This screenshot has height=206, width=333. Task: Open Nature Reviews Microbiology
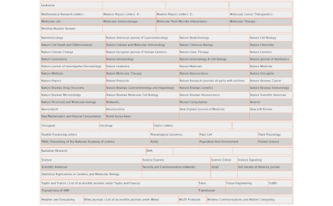61,95
